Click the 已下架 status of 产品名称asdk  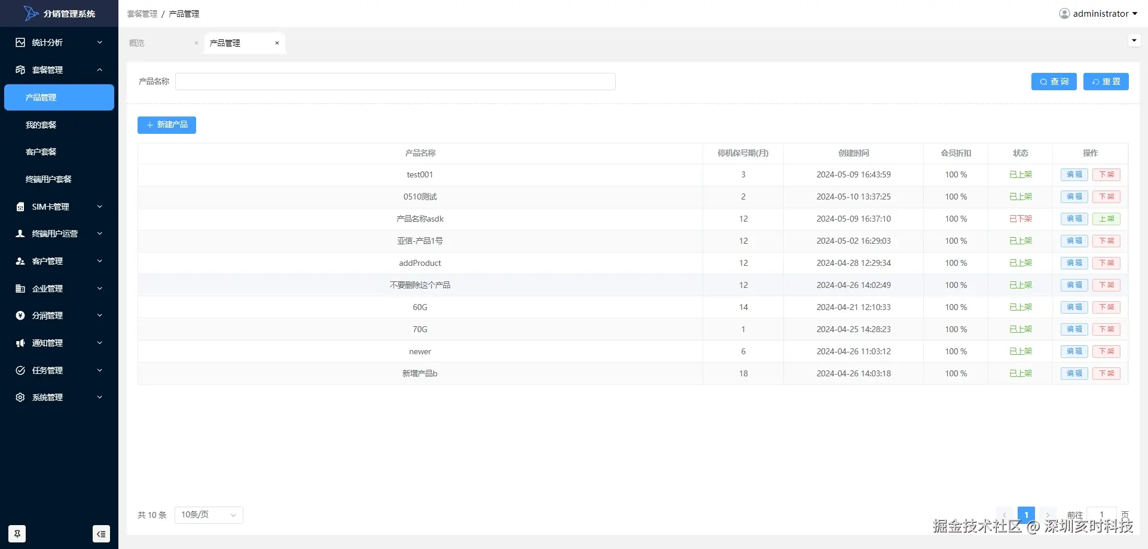tap(1021, 219)
